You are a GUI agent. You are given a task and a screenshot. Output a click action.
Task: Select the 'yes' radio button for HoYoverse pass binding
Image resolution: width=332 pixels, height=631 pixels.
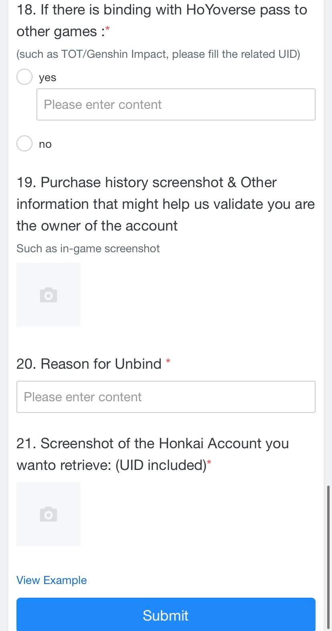(x=24, y=77)
